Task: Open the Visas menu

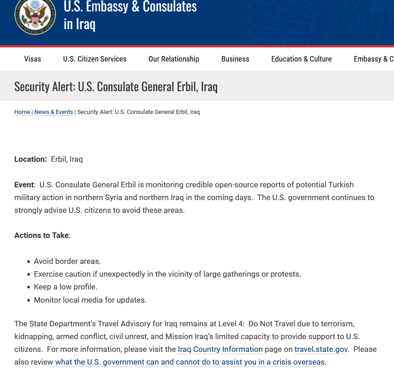Action: pyautogui.click(x=32, y=59)
